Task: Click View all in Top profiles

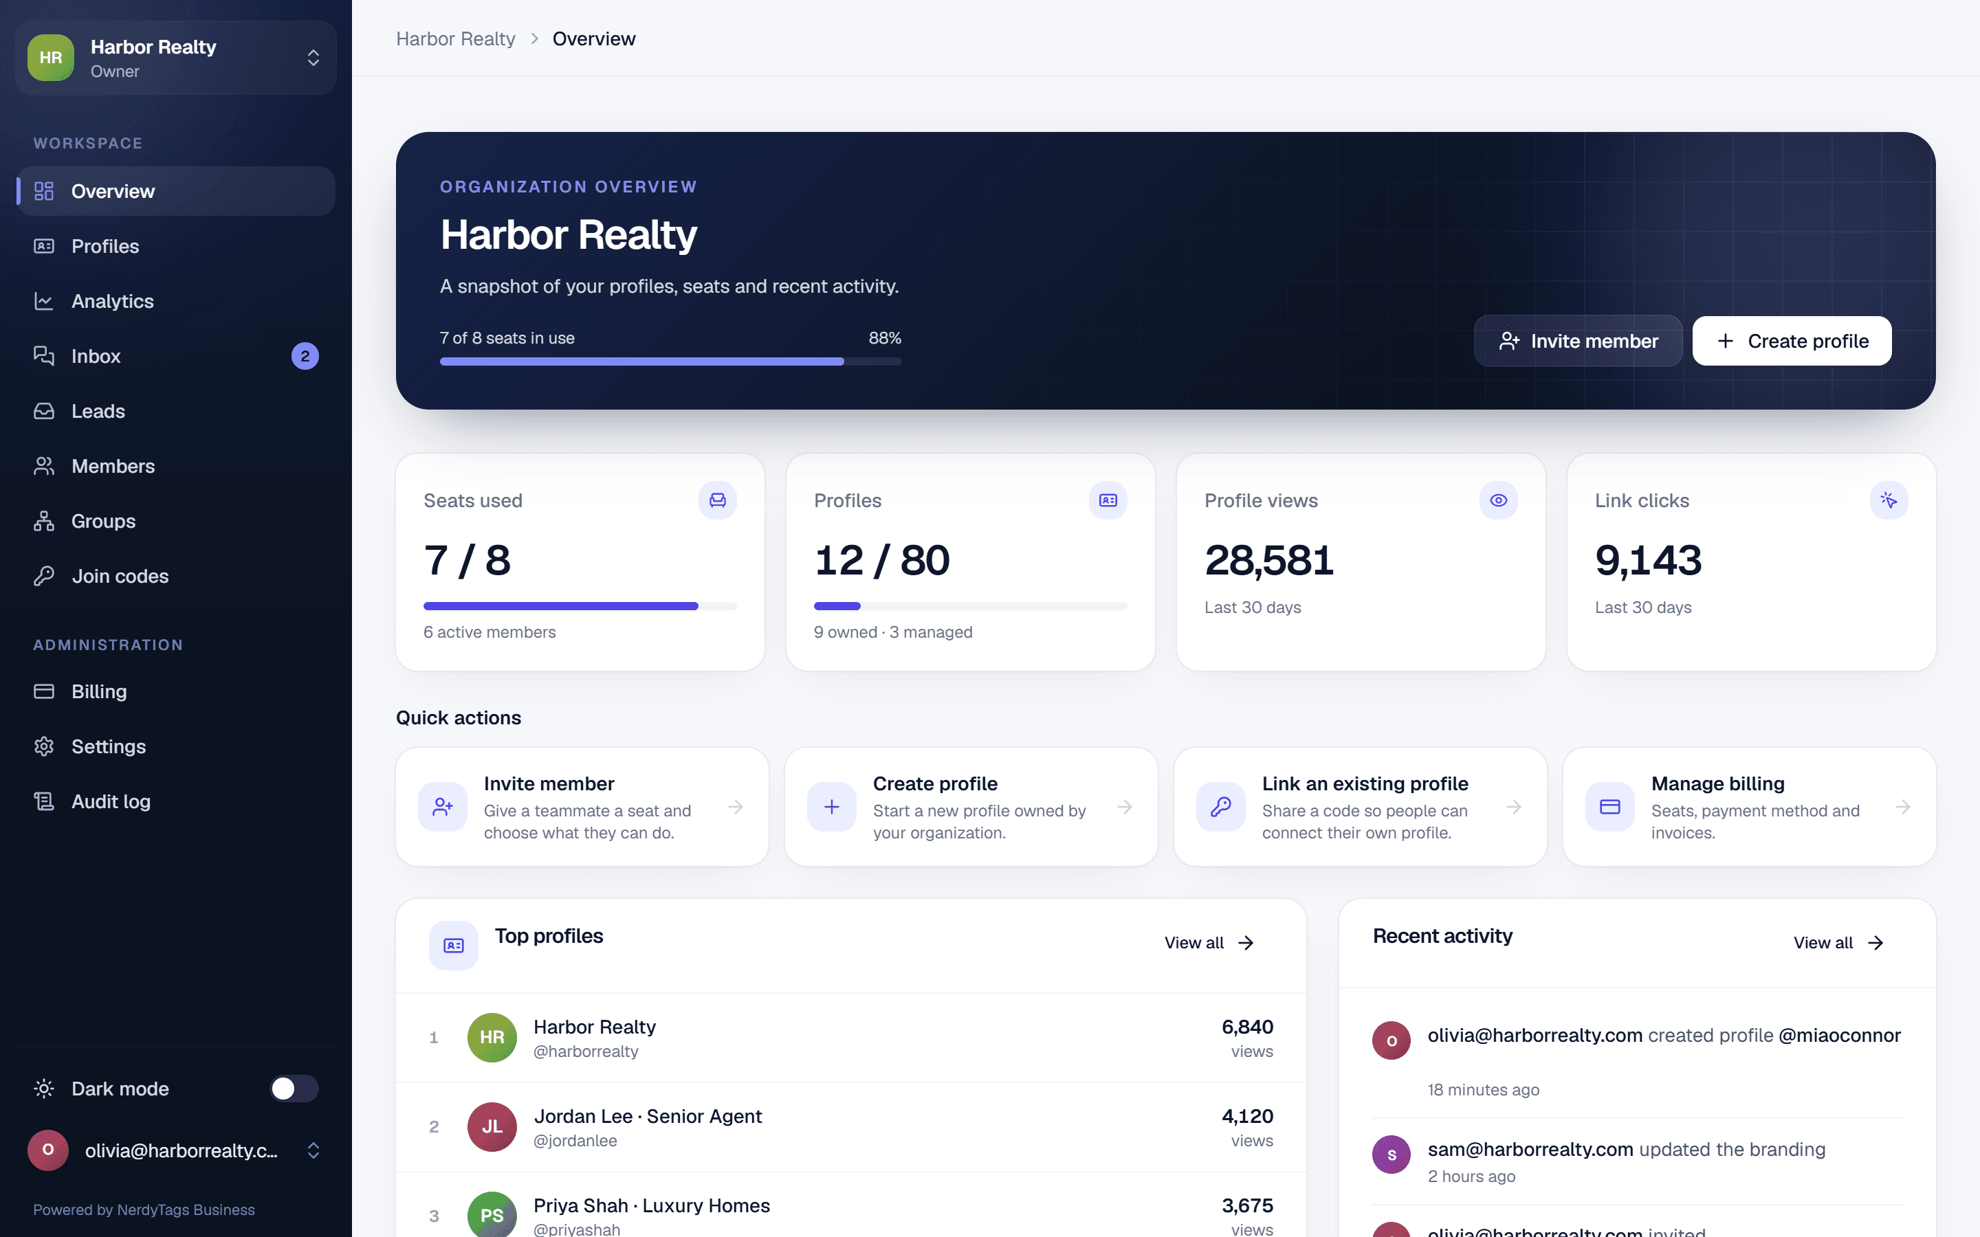Action: click(1209, 942)
